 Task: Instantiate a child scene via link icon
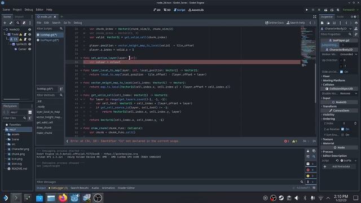[x=11, y=23]
